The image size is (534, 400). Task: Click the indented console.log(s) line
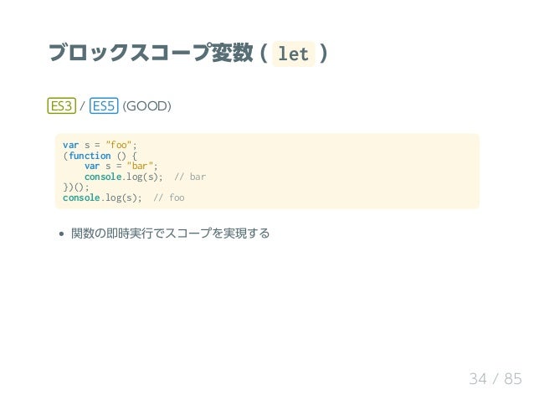coord(124,177)
